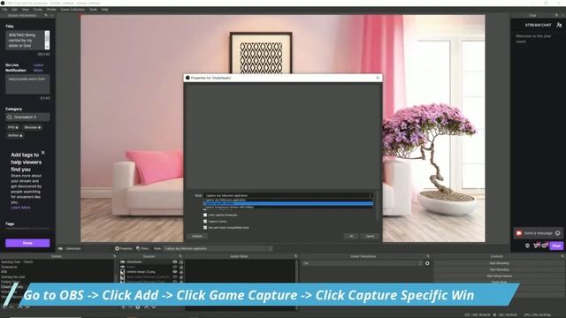Click the purple Done button
566x318 pixels.
(27, 243)
